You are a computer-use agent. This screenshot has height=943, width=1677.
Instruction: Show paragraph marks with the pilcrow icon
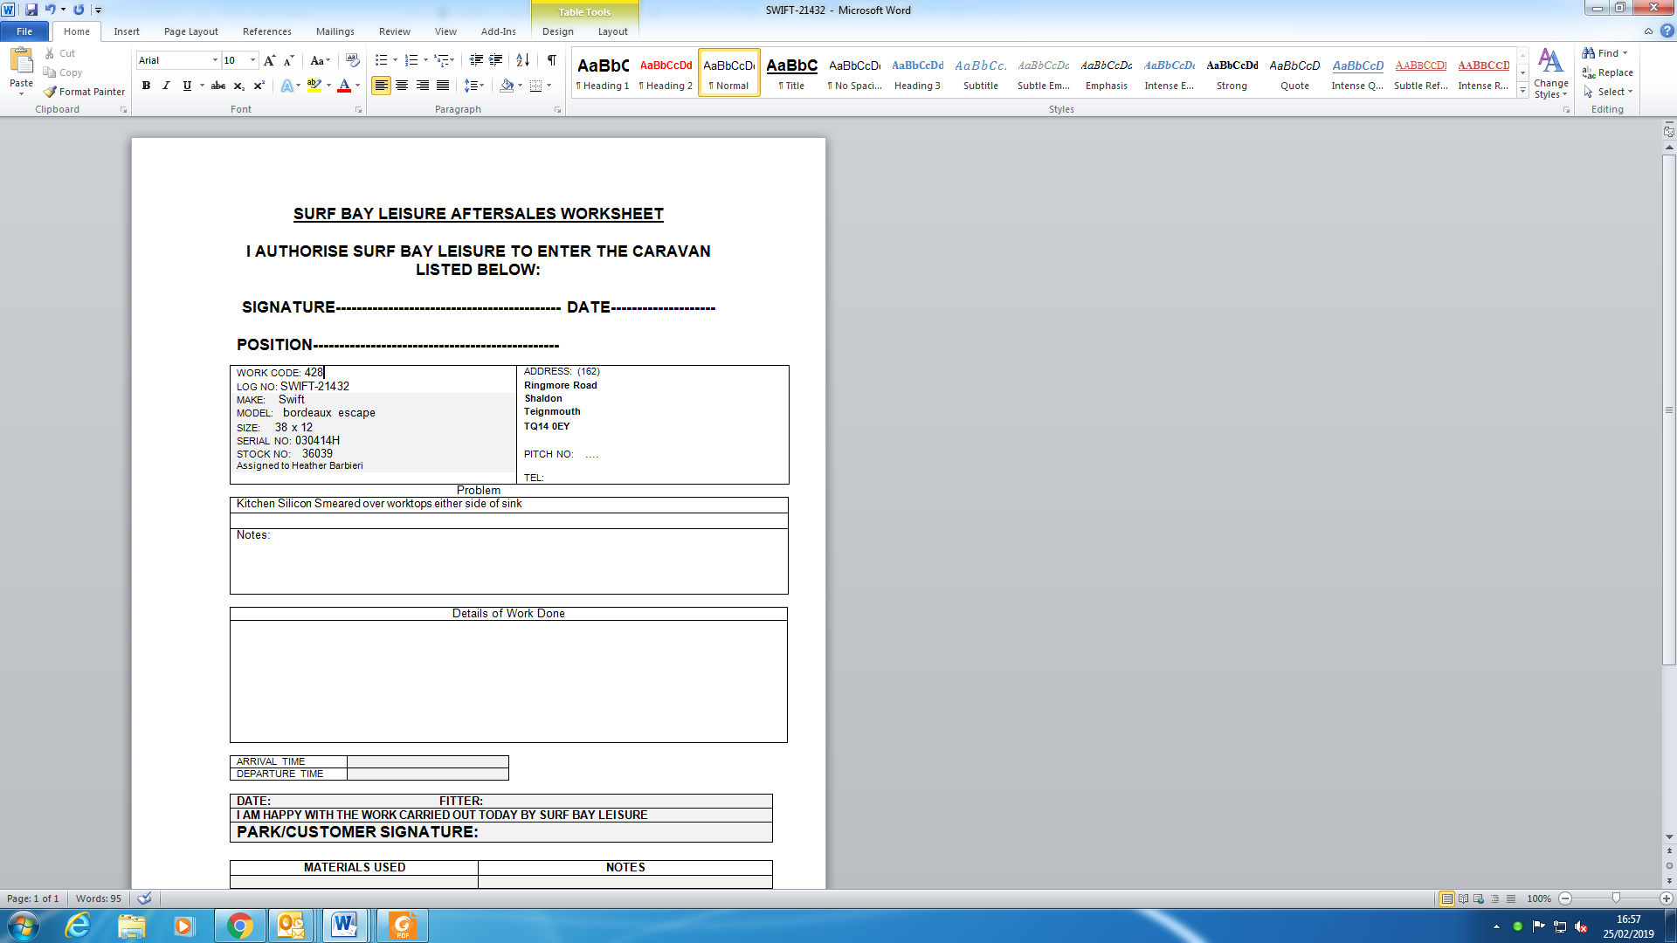point(552,60)
